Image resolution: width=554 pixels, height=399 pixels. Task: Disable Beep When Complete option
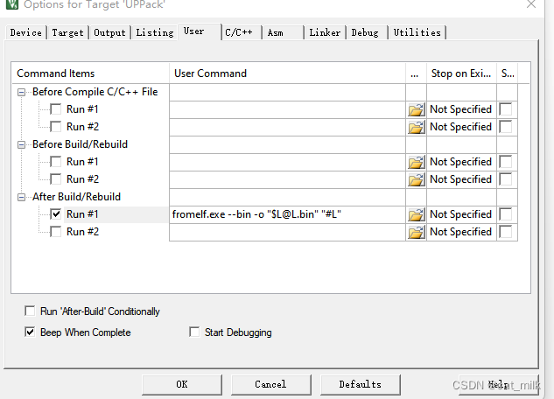coord(30,332)
